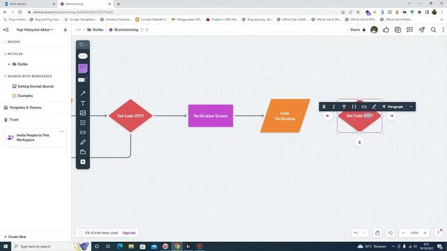Star the Brainstorming board
Viewport: 447px width, 251px height.
click(x=142, y=29)
